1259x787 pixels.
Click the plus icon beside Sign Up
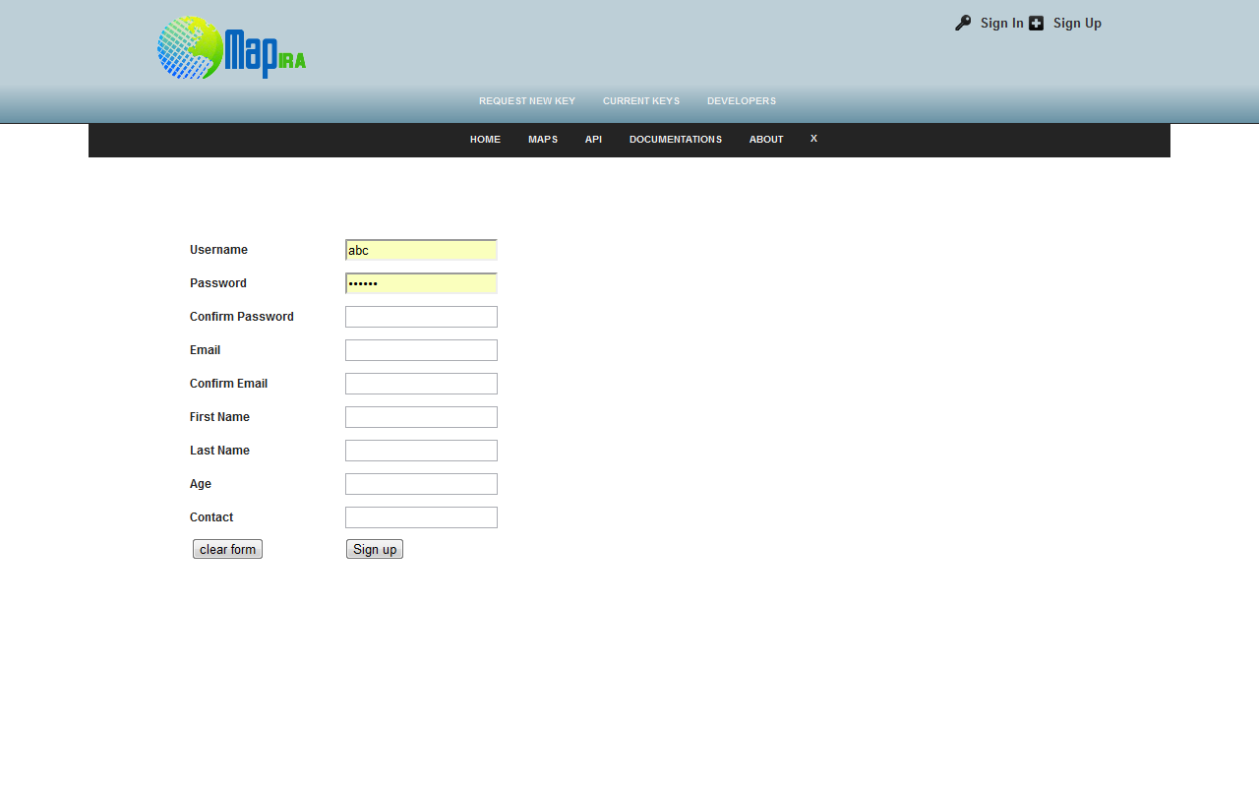1035,22
